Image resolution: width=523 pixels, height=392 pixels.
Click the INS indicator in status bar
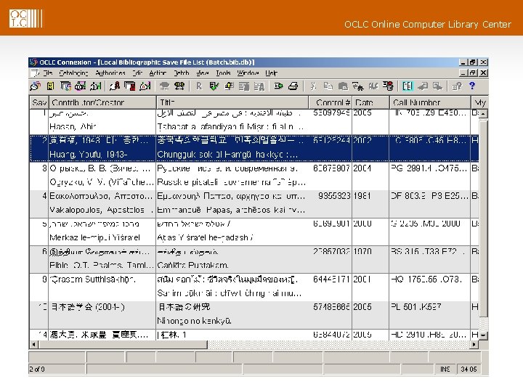coord(445,369)
